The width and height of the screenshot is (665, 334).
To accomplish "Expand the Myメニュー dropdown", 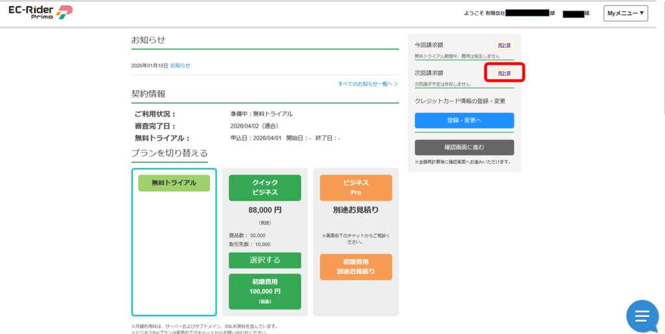I will click(x=625, y=13).
